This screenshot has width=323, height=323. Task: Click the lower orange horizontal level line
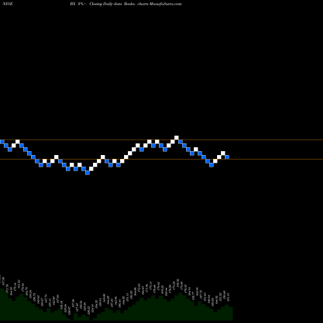point(161,160)
